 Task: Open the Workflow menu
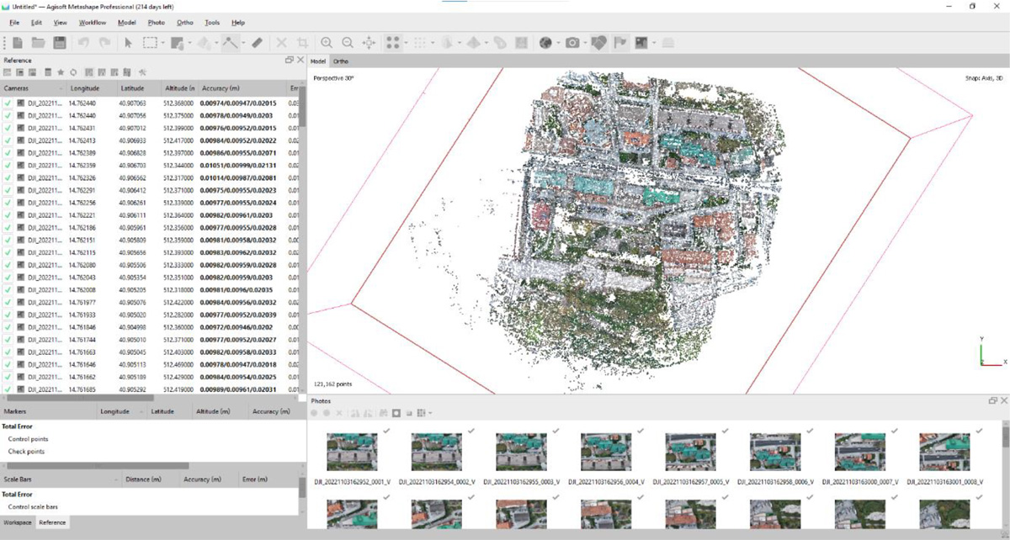coord(93,23)
